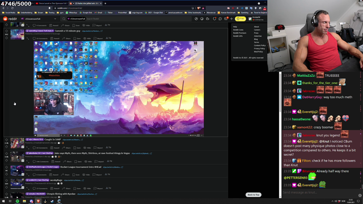Click the Send message chat input
The width and height of the screenshot is (363, 204).
319,193
